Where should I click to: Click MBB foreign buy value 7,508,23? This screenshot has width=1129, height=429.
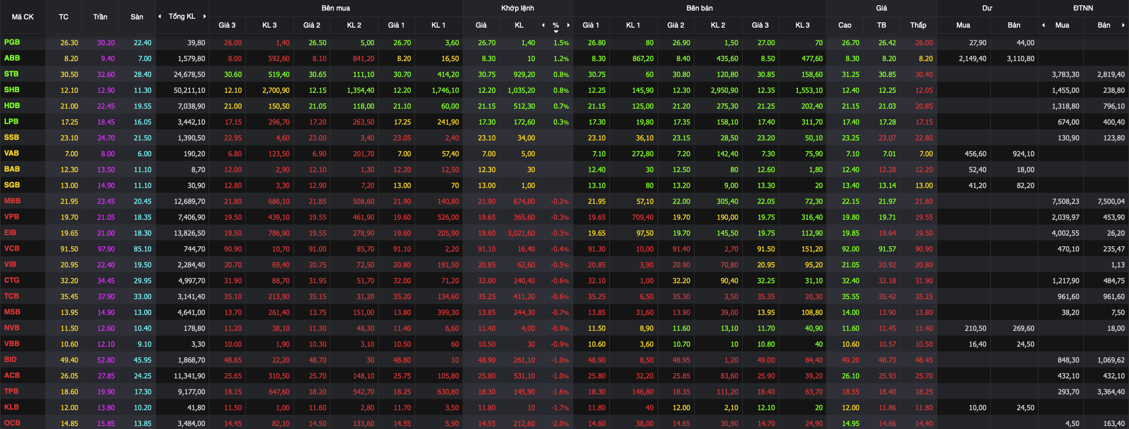1065,202
